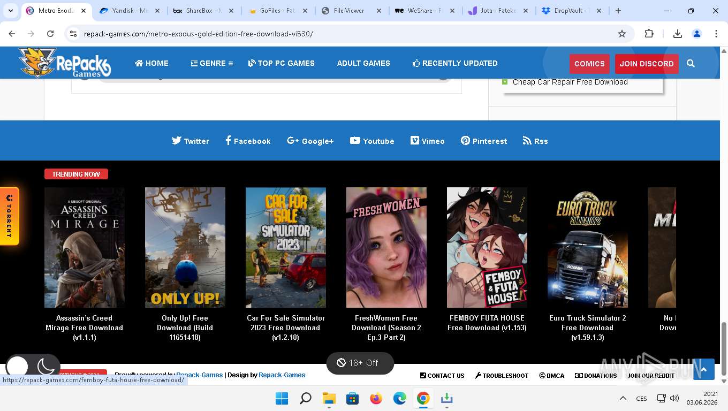728x411 pixels.
Task: Close the Yandisk tab
Action: point(157,11)
